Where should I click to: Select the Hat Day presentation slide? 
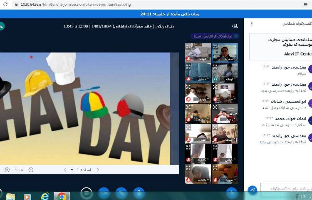click(85, 108)
